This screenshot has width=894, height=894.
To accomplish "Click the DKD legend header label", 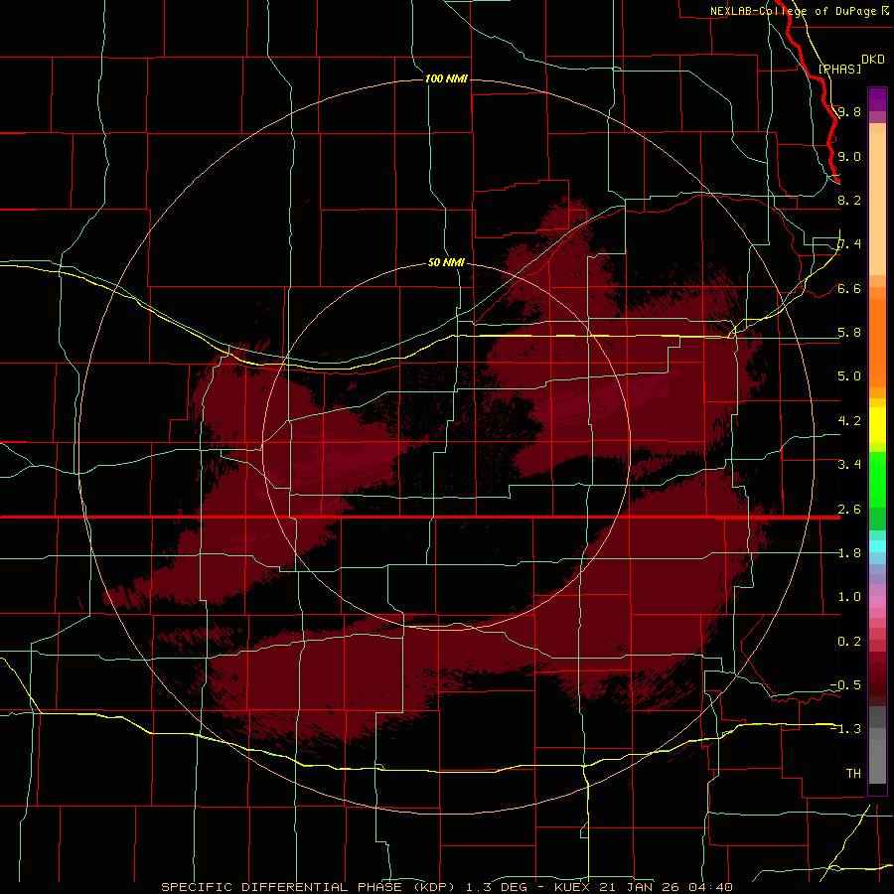I will click(873, 60).
